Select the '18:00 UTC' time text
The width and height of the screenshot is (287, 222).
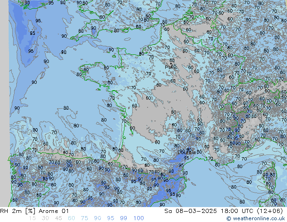[238, 211]
